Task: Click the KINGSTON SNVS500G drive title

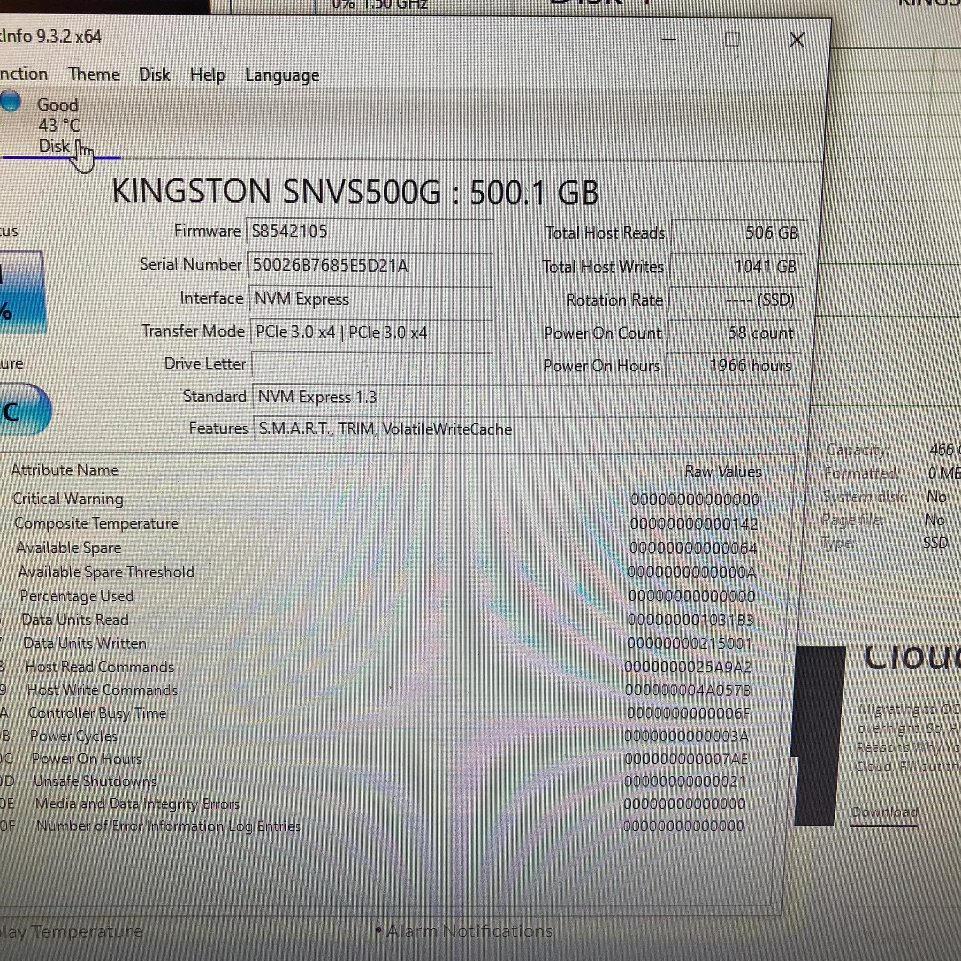Action: [x=355, y=192]
